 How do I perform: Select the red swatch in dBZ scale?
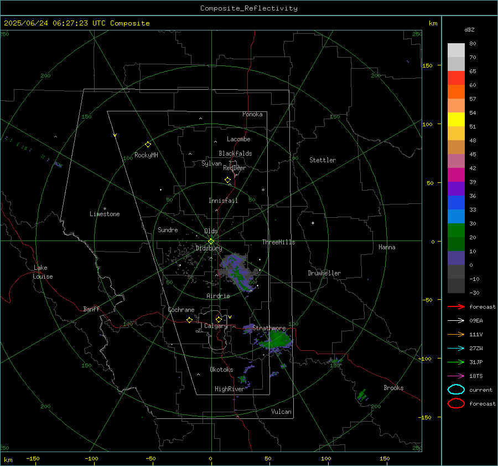point(456,78)
